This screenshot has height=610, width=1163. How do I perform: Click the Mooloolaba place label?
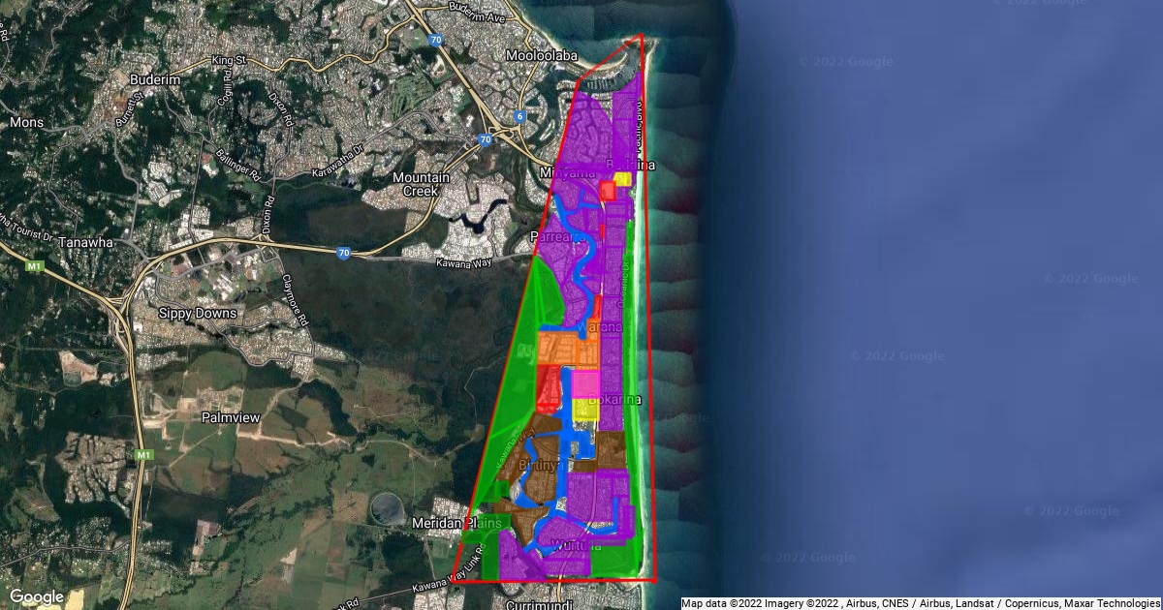click(x=543, y=55)
